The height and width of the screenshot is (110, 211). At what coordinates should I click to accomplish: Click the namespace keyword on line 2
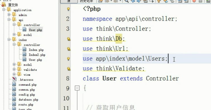98,19
